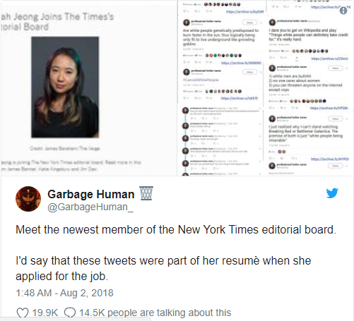The image size is (354, 321).
Task: Click the Garbage Human profile avatar
Action: pyautogui.click(x=28, y=199)
